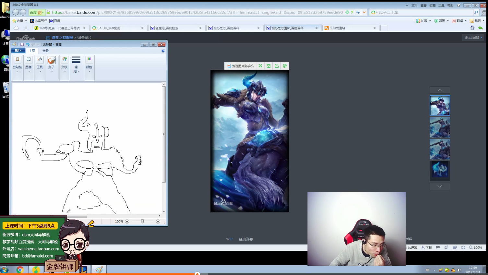This screenshot has height=275, width=488.
Task: Click the 下载 download status bar item
Action: pyautogui.click(x=426, y=247)
